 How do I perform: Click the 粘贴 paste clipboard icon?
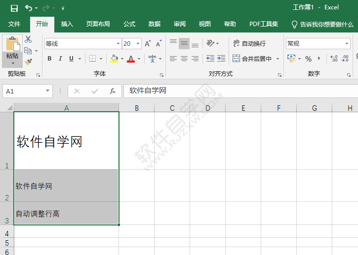coord(12,44)
